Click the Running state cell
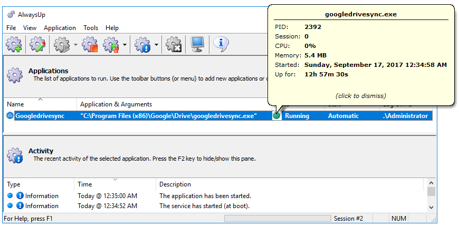Image resolution: width=459 pixels, height=226 pixels. 297,116
